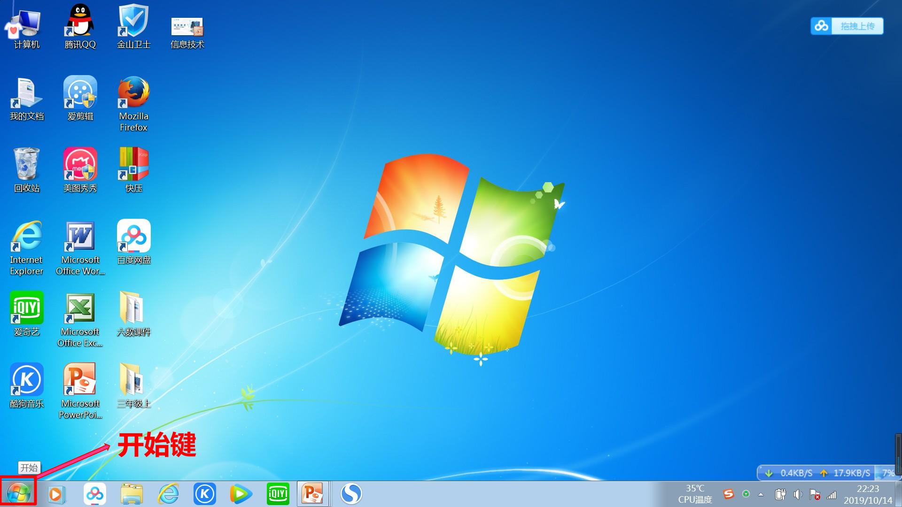Open the taskbar clock and date

pos(868,494)
